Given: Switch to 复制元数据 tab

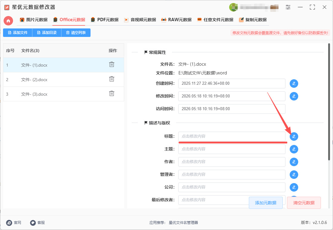Looking at the screenshot, I should tap(253, 20).
